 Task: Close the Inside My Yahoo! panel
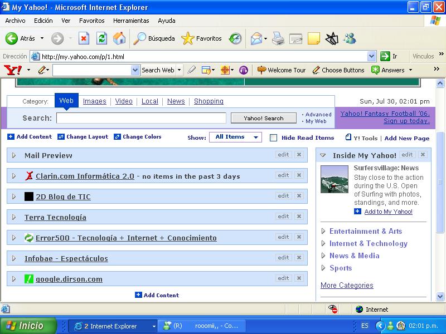tap(423, 155)
